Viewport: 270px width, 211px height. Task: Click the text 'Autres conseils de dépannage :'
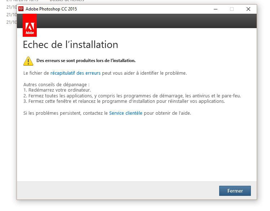click(57, 84)
